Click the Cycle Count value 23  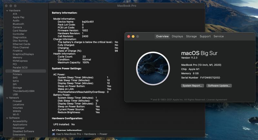84,57
